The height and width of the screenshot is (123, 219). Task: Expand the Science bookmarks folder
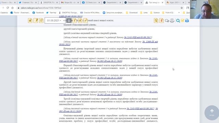click(155, 13)
